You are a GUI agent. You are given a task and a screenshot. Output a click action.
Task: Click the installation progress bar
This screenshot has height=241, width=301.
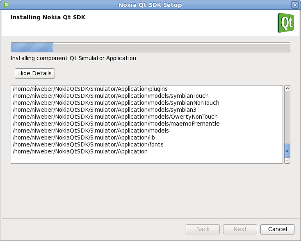tap(150, 47)
